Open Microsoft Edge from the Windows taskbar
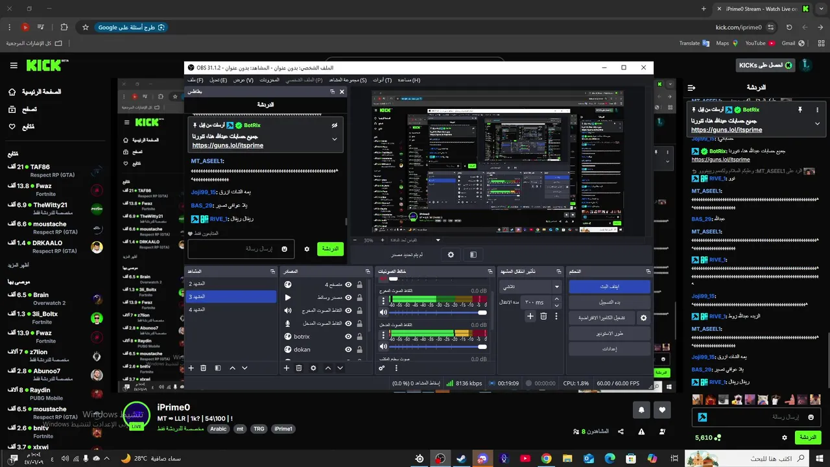830x467 pixels. tap(610, 459)
